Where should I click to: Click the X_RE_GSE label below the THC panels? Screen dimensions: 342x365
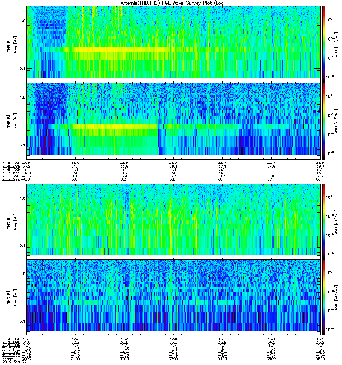[11, 339]
